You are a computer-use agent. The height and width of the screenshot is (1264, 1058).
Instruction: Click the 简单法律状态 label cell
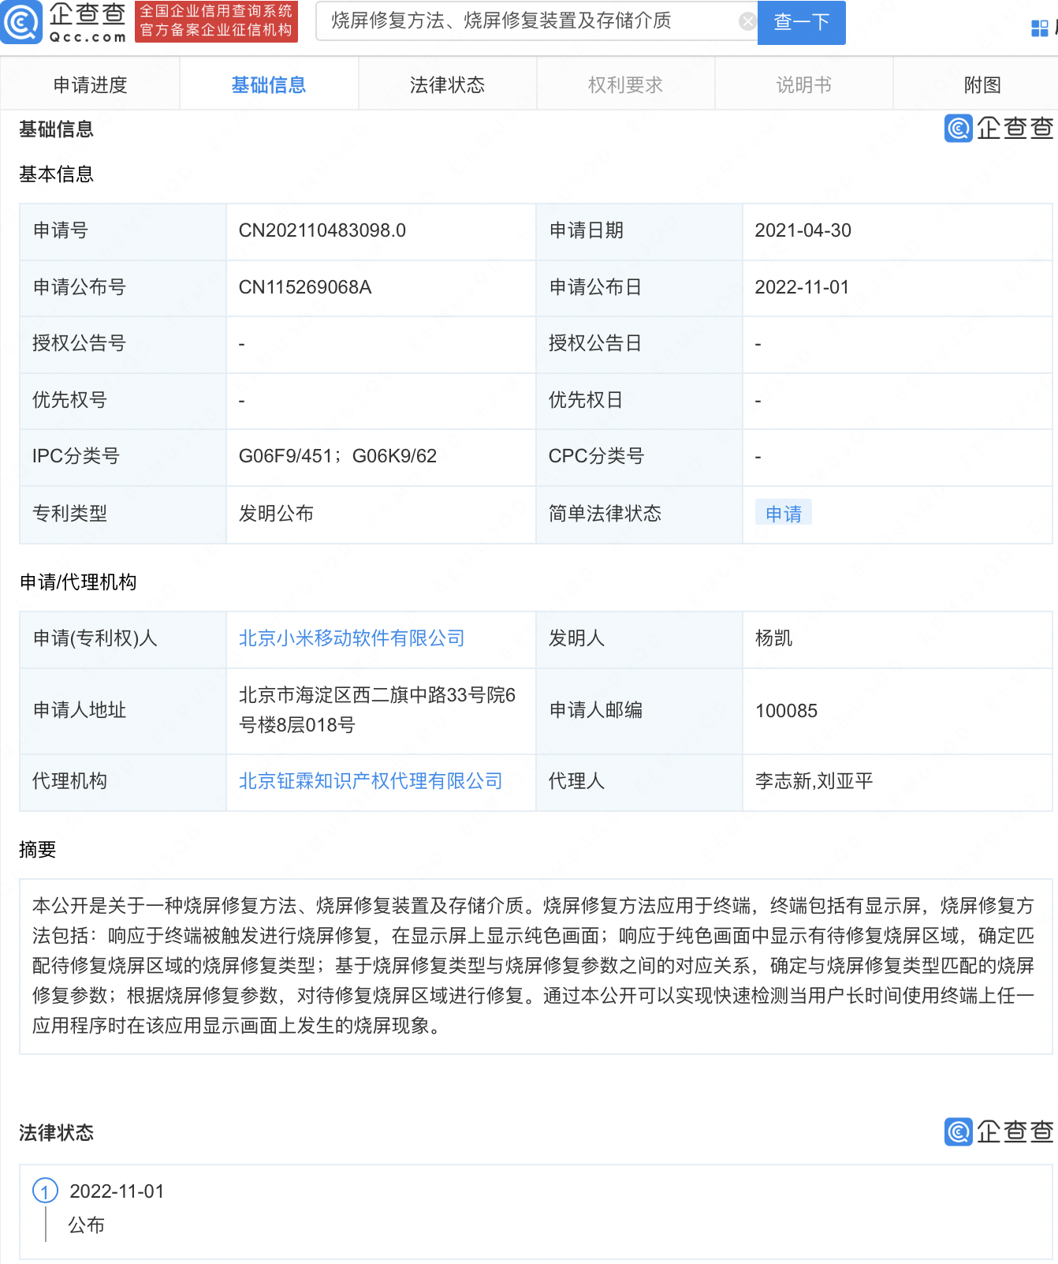(639, 514)
